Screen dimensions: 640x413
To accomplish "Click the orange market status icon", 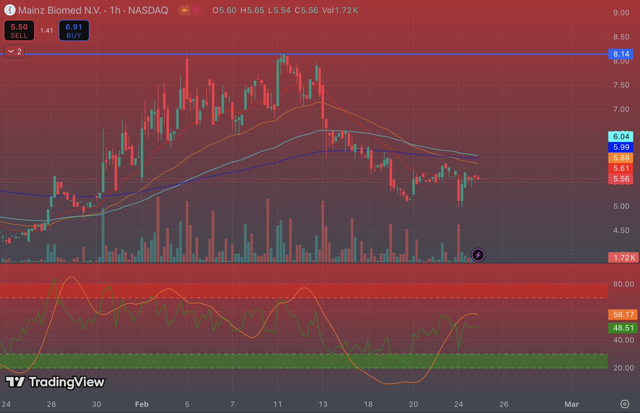I will [x=185, y=10].
